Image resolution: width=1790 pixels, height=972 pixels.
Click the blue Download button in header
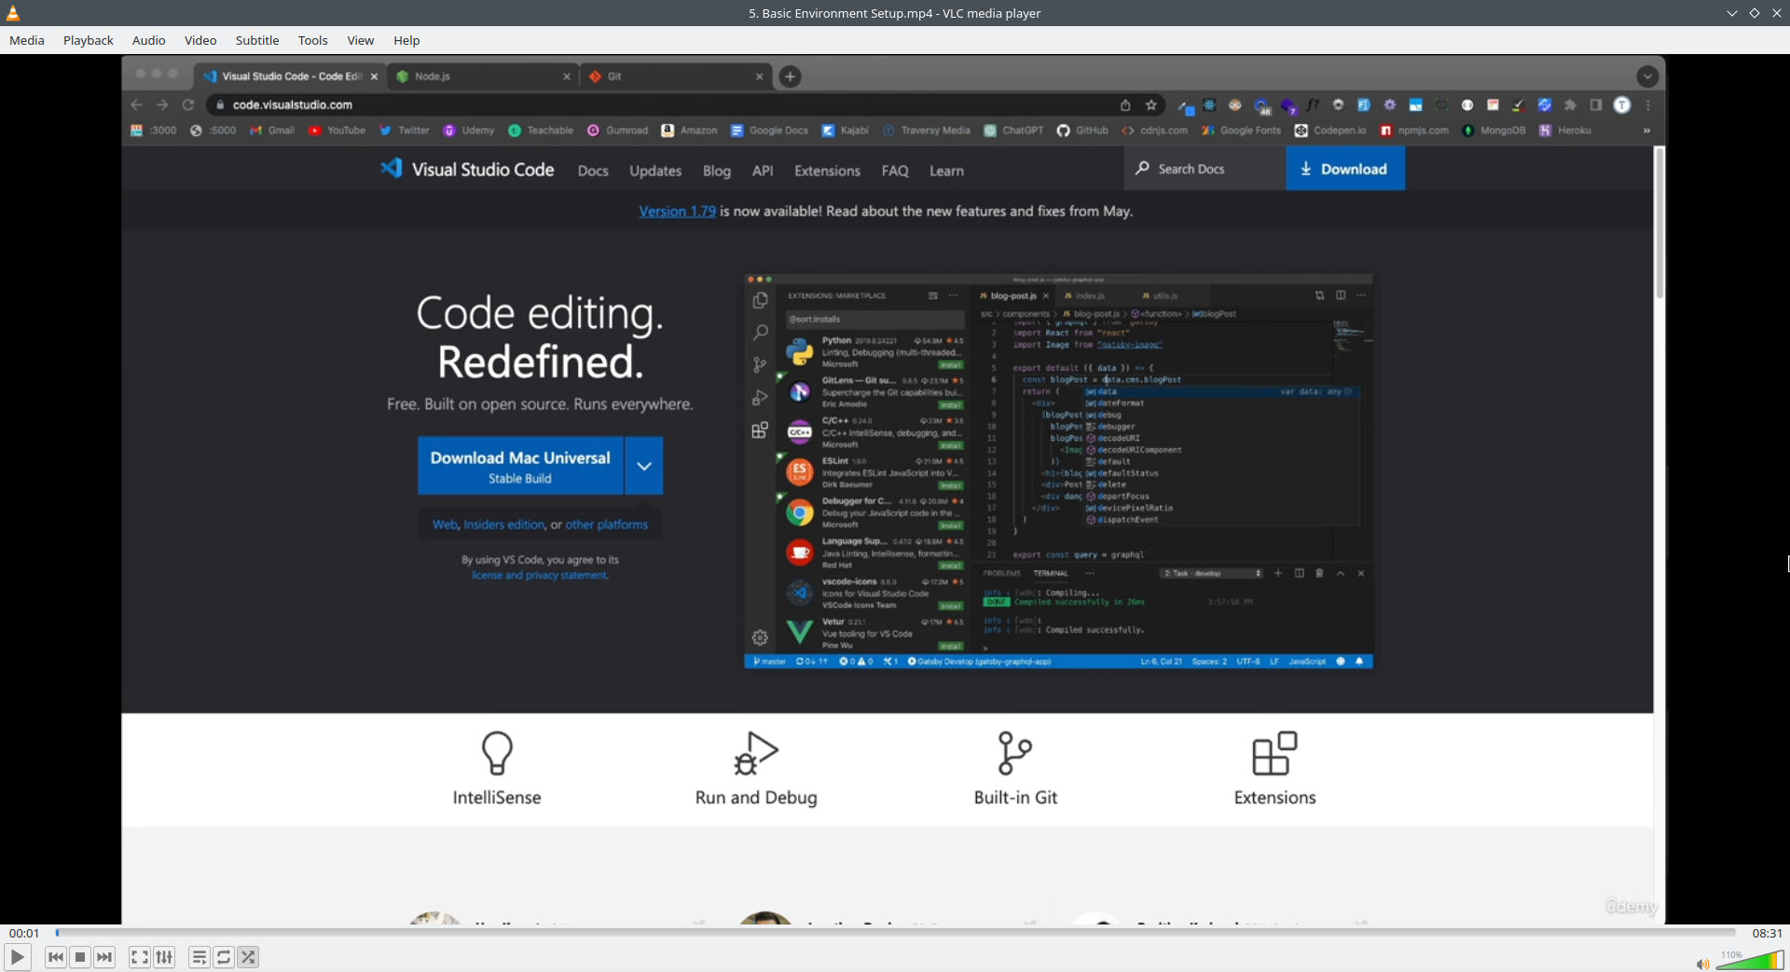coord(1345,169)
